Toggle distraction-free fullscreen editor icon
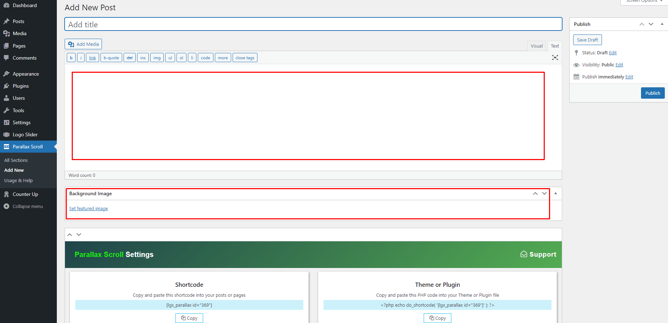This screenshot has width=668, height=323. tap(555, 58)
